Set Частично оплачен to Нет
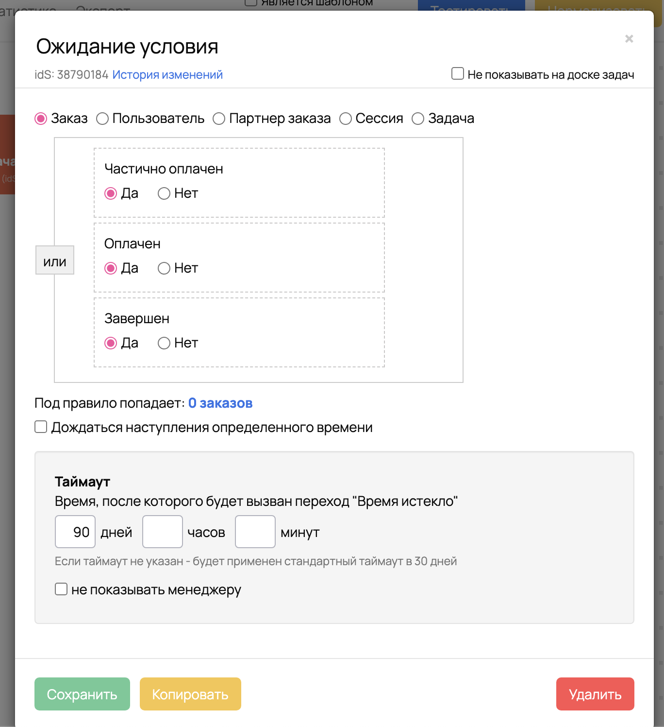The height and width of the screenshot is (727, 664). 164,193
